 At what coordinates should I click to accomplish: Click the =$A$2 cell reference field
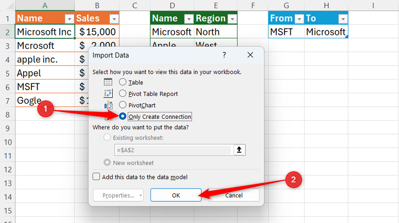[173, 150]
